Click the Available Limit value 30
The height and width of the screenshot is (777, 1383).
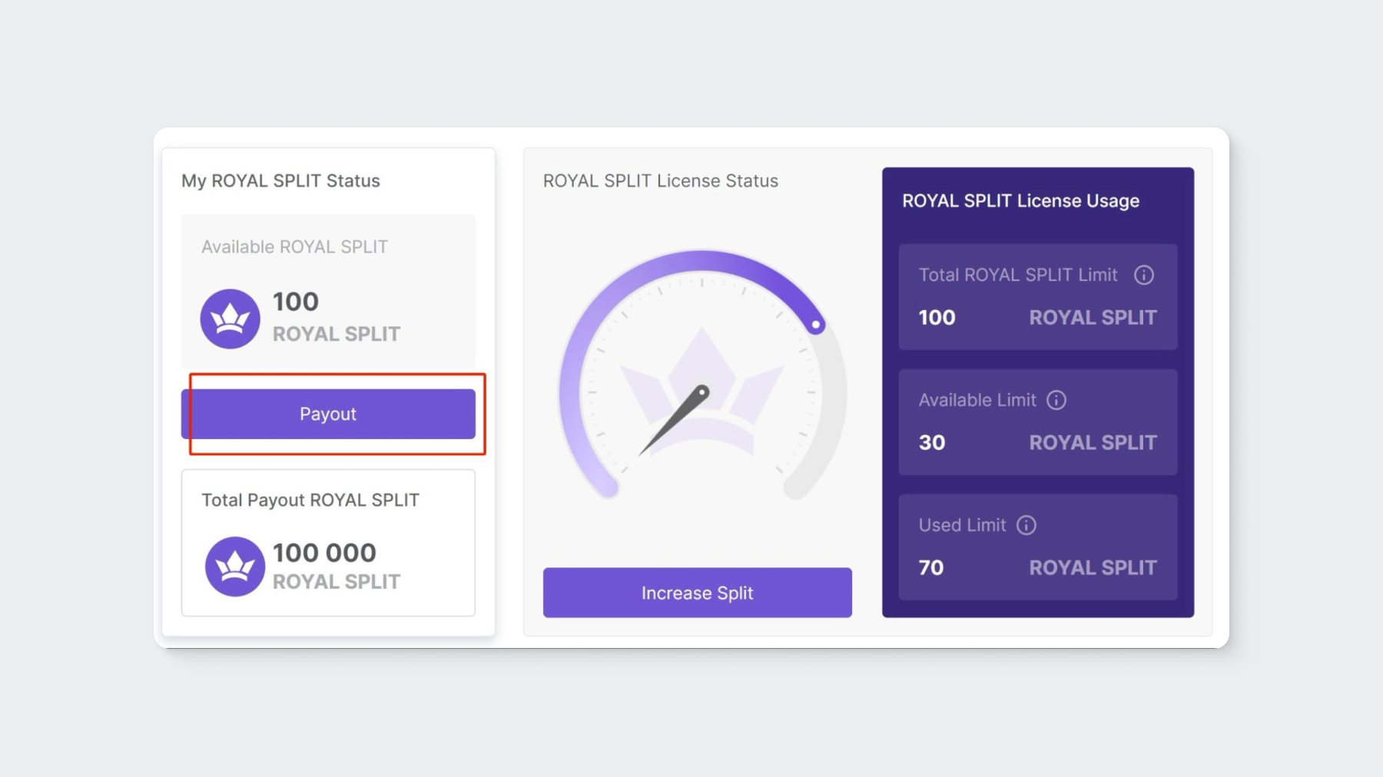tap(932, 443)
